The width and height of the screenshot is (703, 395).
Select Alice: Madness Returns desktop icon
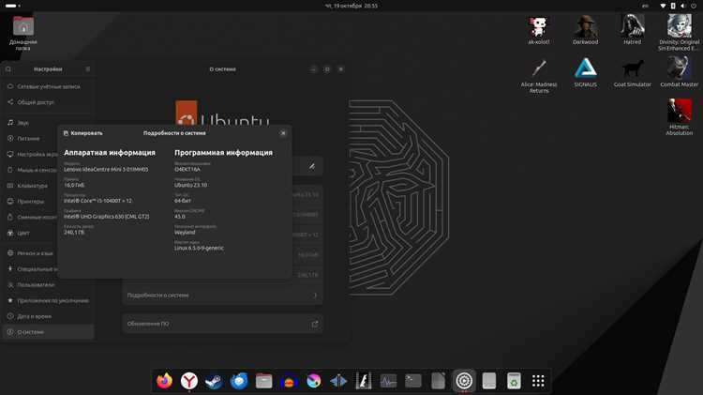point(539,75)
